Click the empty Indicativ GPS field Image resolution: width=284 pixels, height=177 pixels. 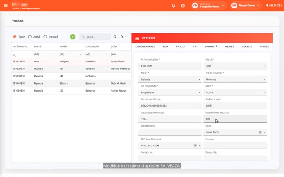(x=170, y=132)
